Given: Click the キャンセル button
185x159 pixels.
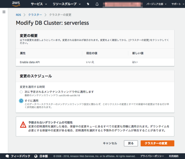Looking at the screenshot, I should click(x=110, y=143).
